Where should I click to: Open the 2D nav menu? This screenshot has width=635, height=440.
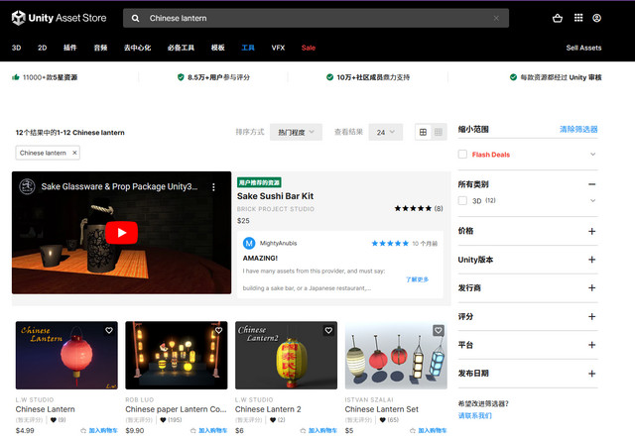[x=42, y=48]
